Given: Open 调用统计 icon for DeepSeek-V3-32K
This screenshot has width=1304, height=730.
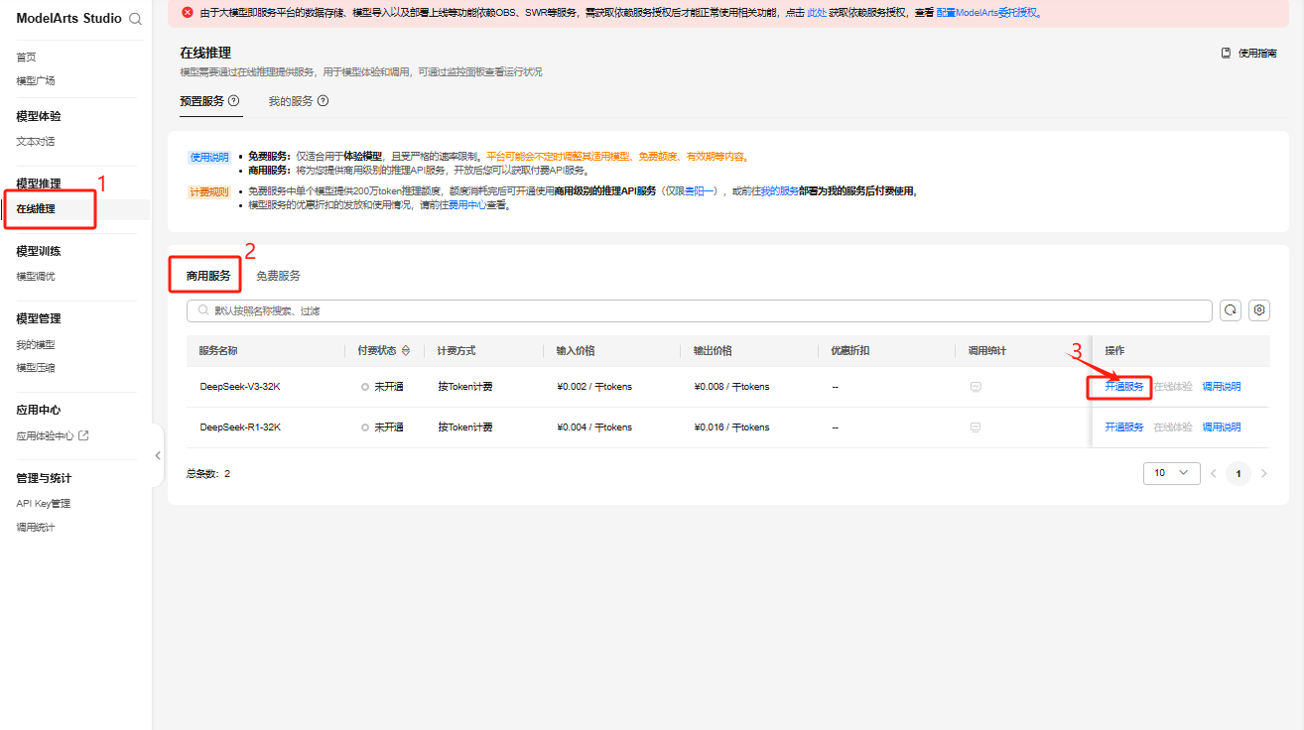Looking at the screenshot, I should tap(975, 387).
